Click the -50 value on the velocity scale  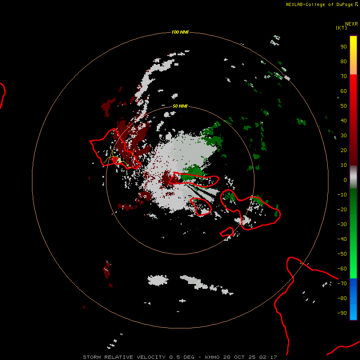(x=342, y=254)
